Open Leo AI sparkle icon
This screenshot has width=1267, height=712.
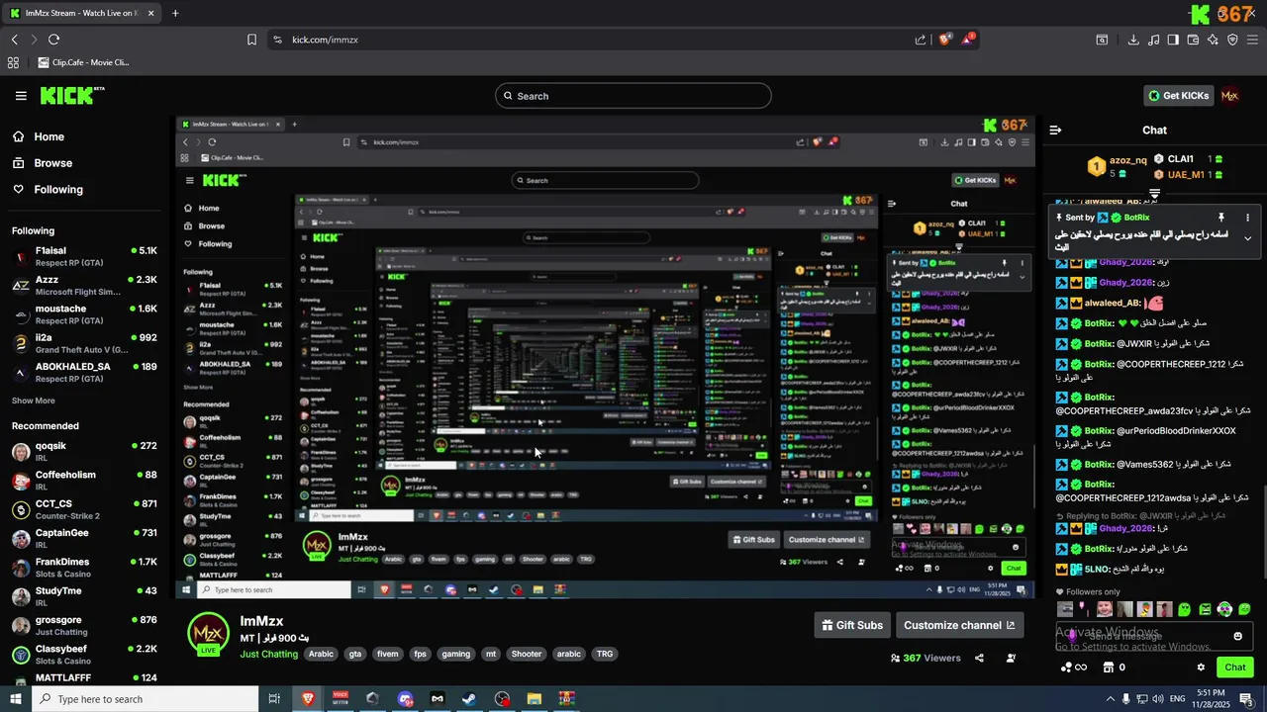(1213, 40)
